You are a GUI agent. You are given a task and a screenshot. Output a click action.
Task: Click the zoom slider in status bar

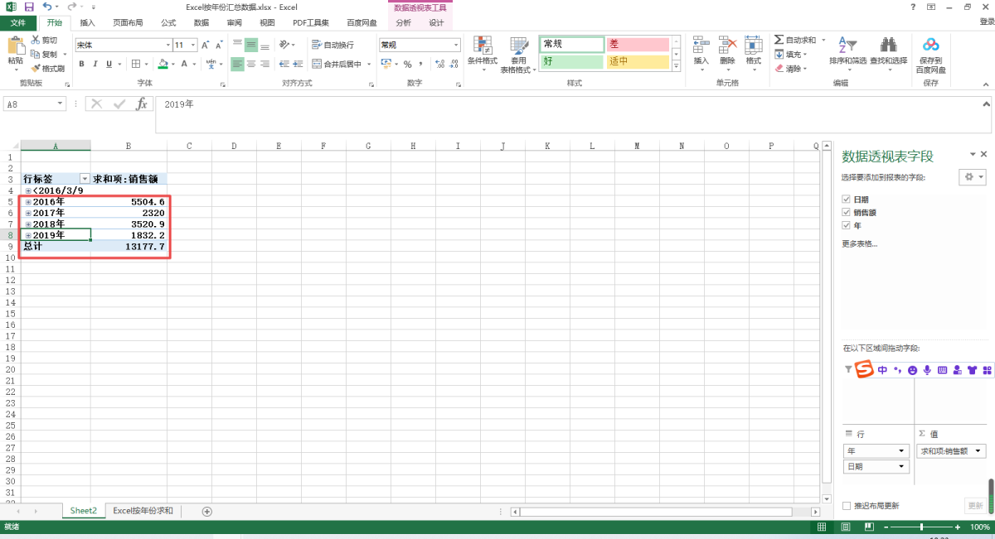click(920, 527)
